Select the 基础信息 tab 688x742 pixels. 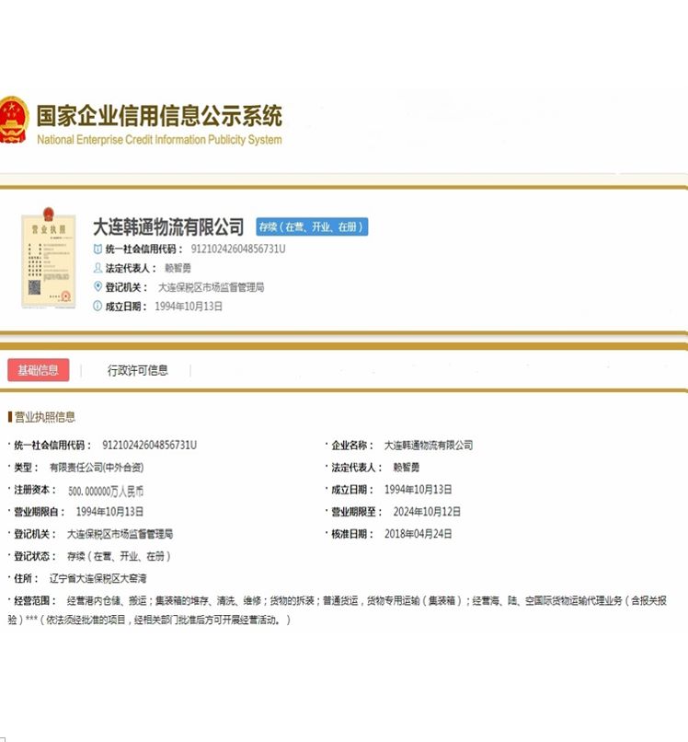click(x=39, y=370)
